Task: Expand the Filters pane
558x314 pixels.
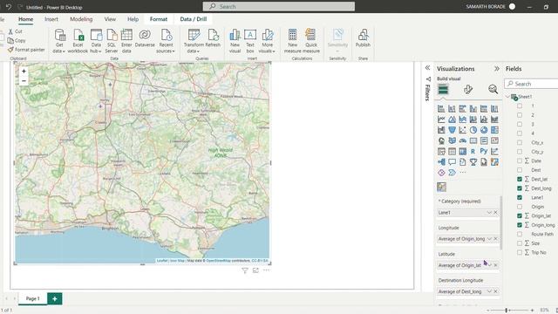Action: tap(427, 68)
